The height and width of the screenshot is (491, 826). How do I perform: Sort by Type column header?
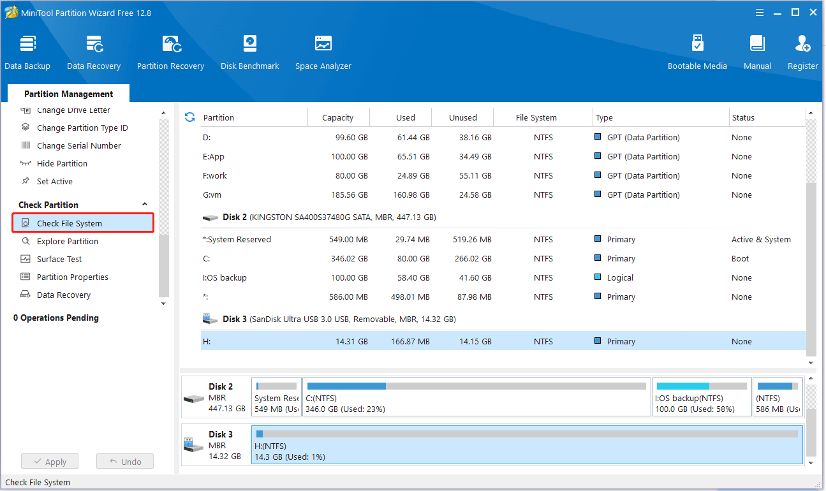coord(661,117)
